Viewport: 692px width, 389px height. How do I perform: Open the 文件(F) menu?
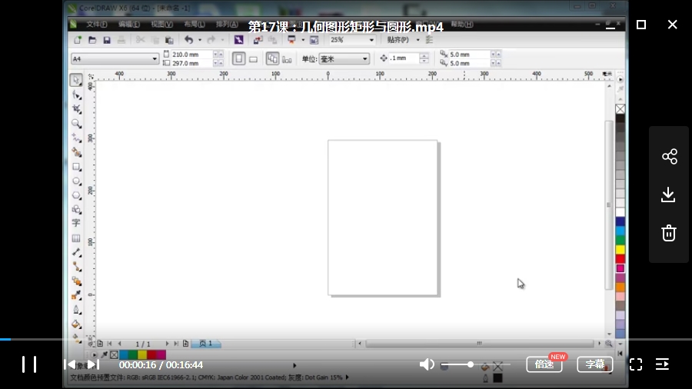click(x=97, y=25)
